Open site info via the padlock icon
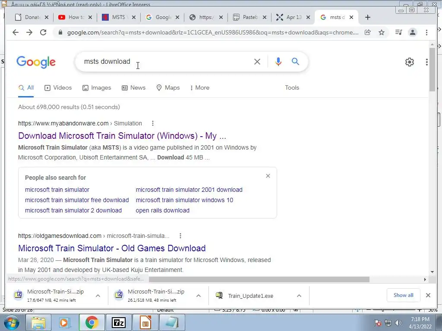The height and width of the screenshot is (331, 442). click(60, 33)
